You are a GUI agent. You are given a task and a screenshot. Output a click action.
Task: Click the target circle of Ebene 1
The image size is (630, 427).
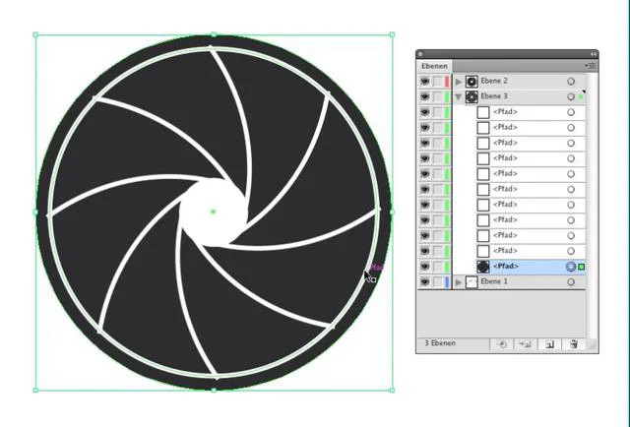coord(571,282)
